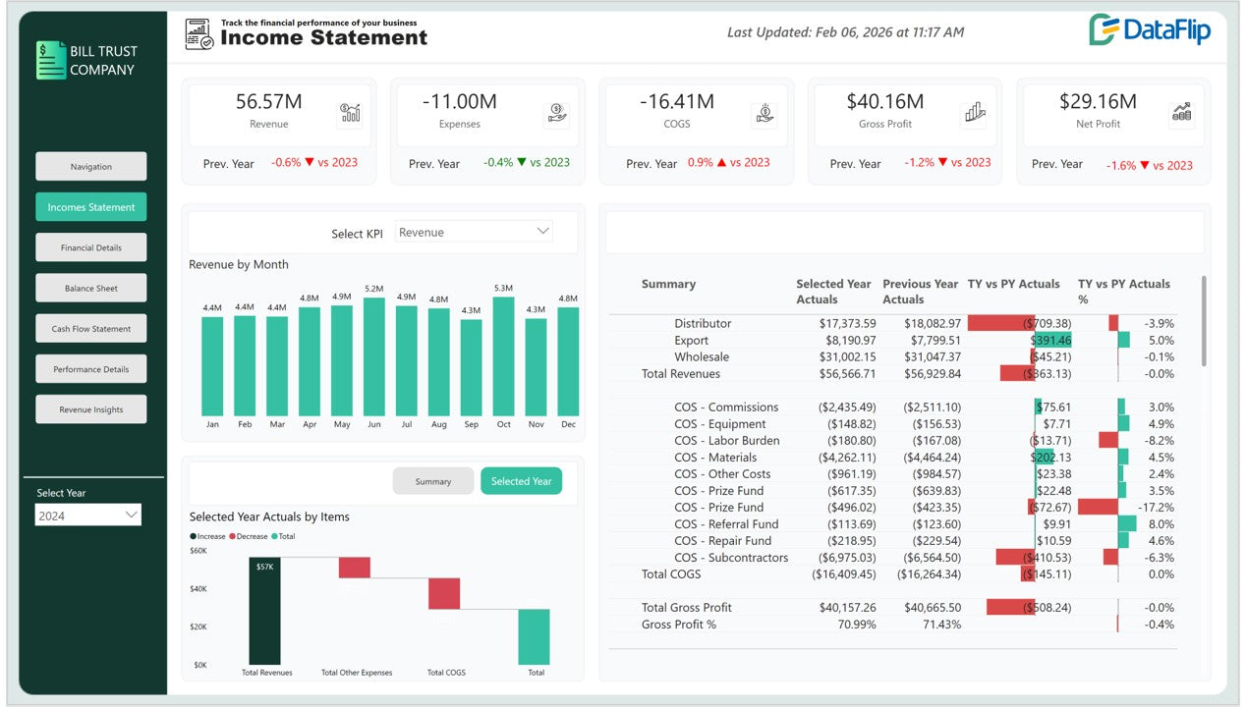
Task: Click the Decrease legend color swatch
Action: pyautogui.click(x=233, y=537)
